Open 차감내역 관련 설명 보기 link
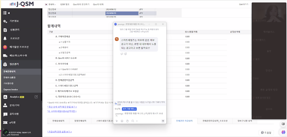 point(60,132)
